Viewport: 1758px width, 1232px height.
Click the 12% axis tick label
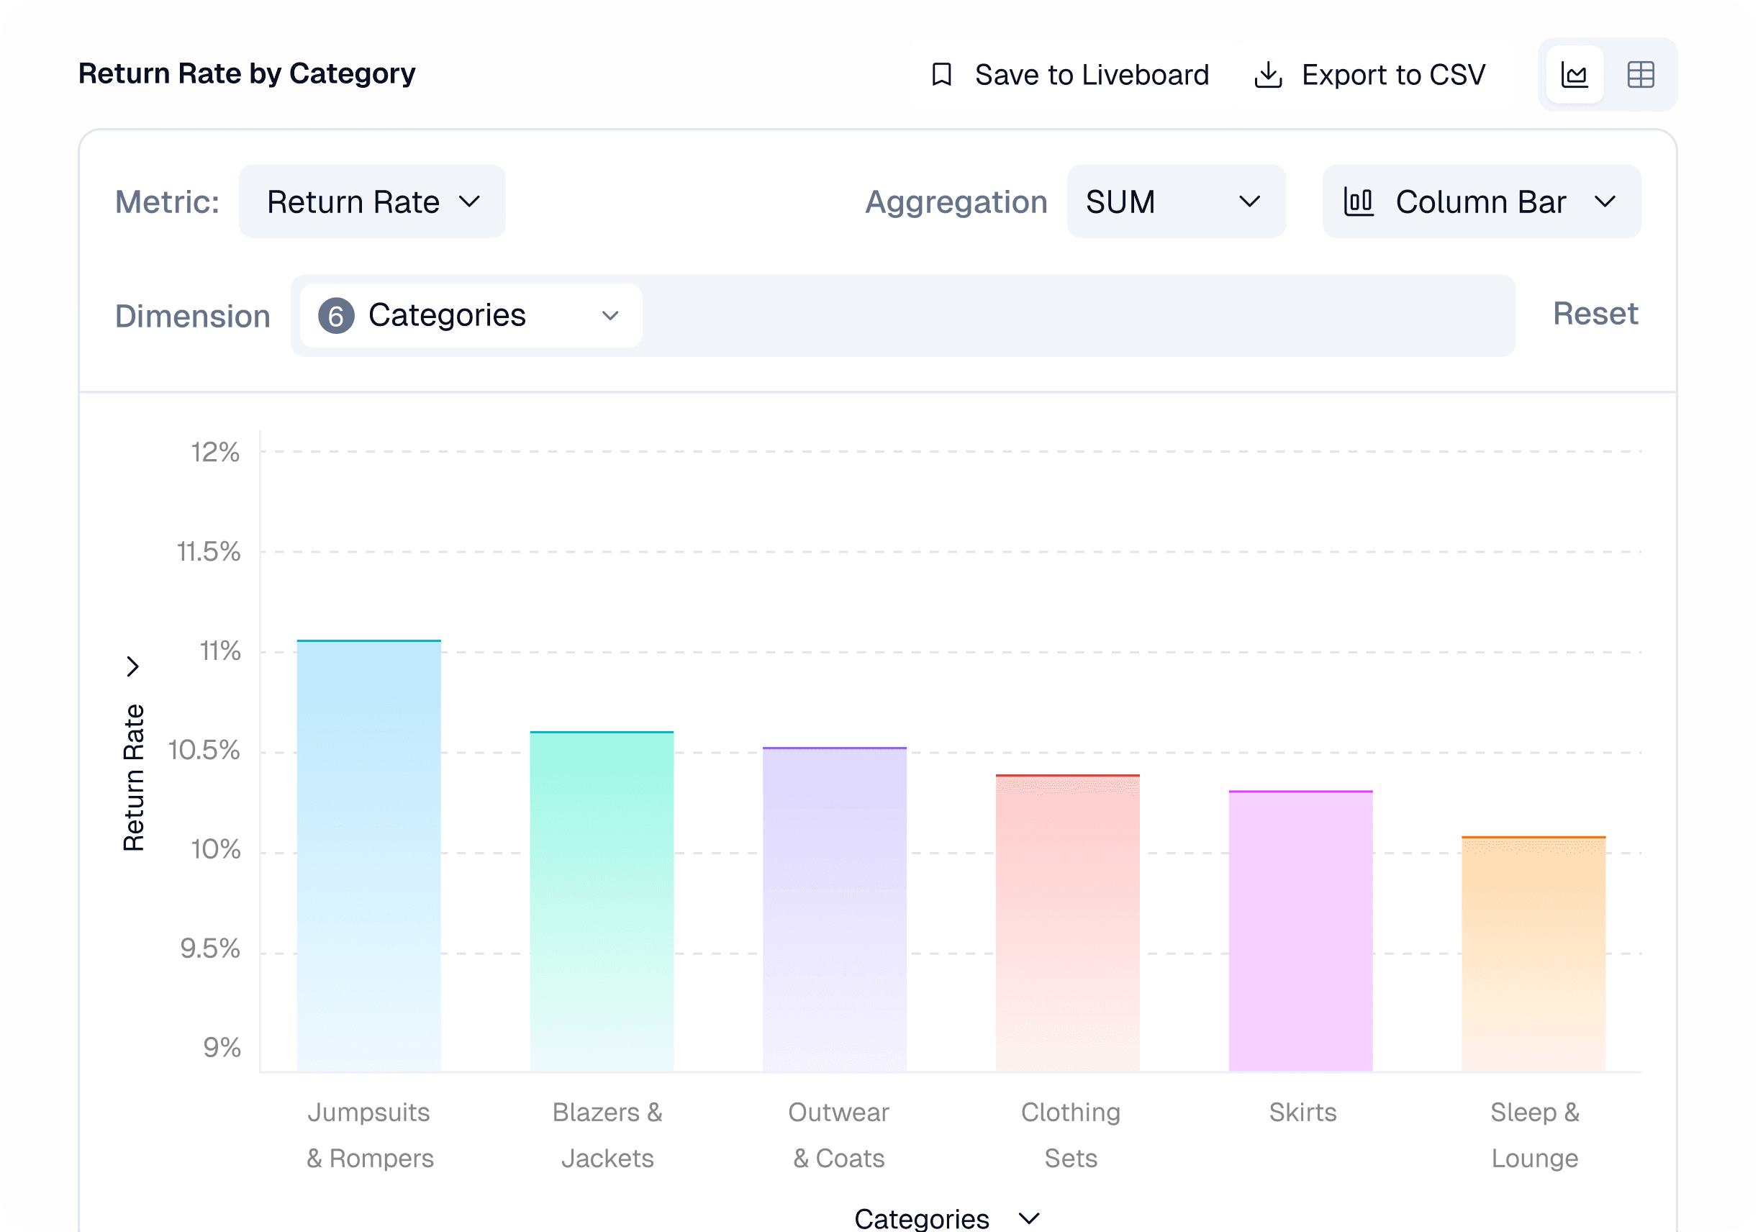coord(215,452)
